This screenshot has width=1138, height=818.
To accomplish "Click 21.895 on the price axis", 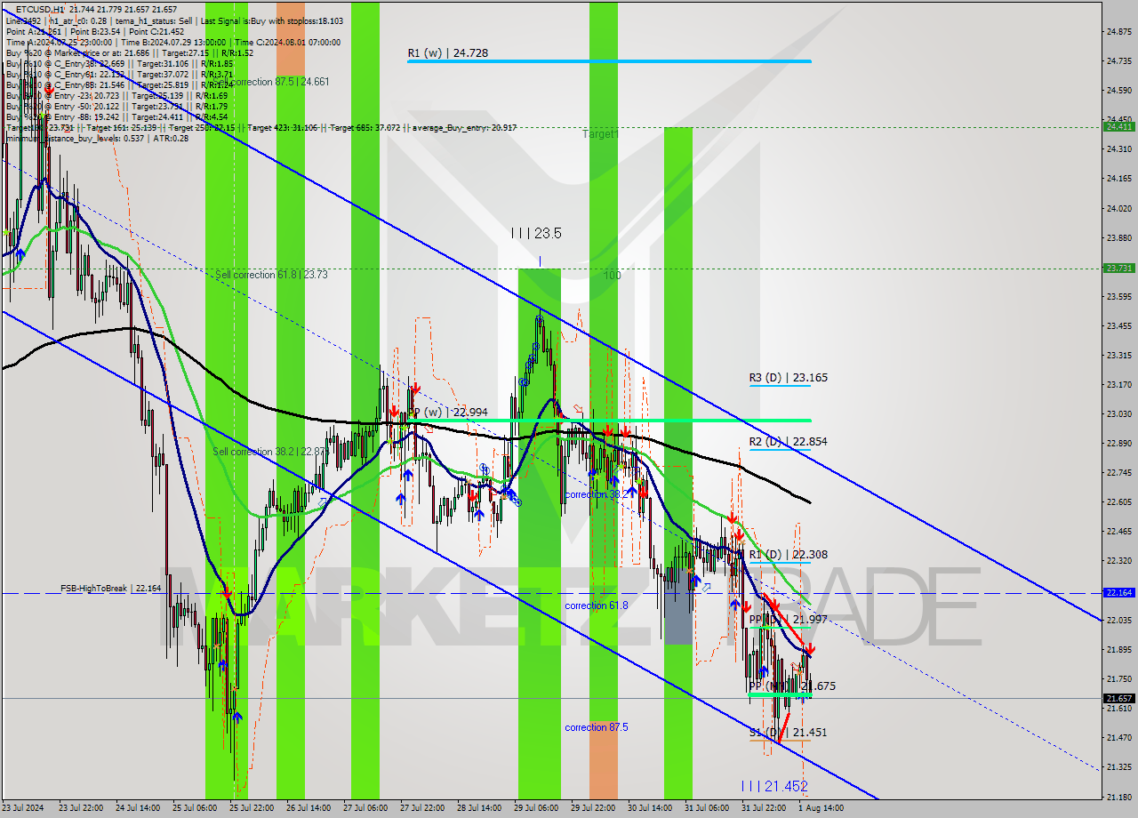I will click(x=1118, y=649).
